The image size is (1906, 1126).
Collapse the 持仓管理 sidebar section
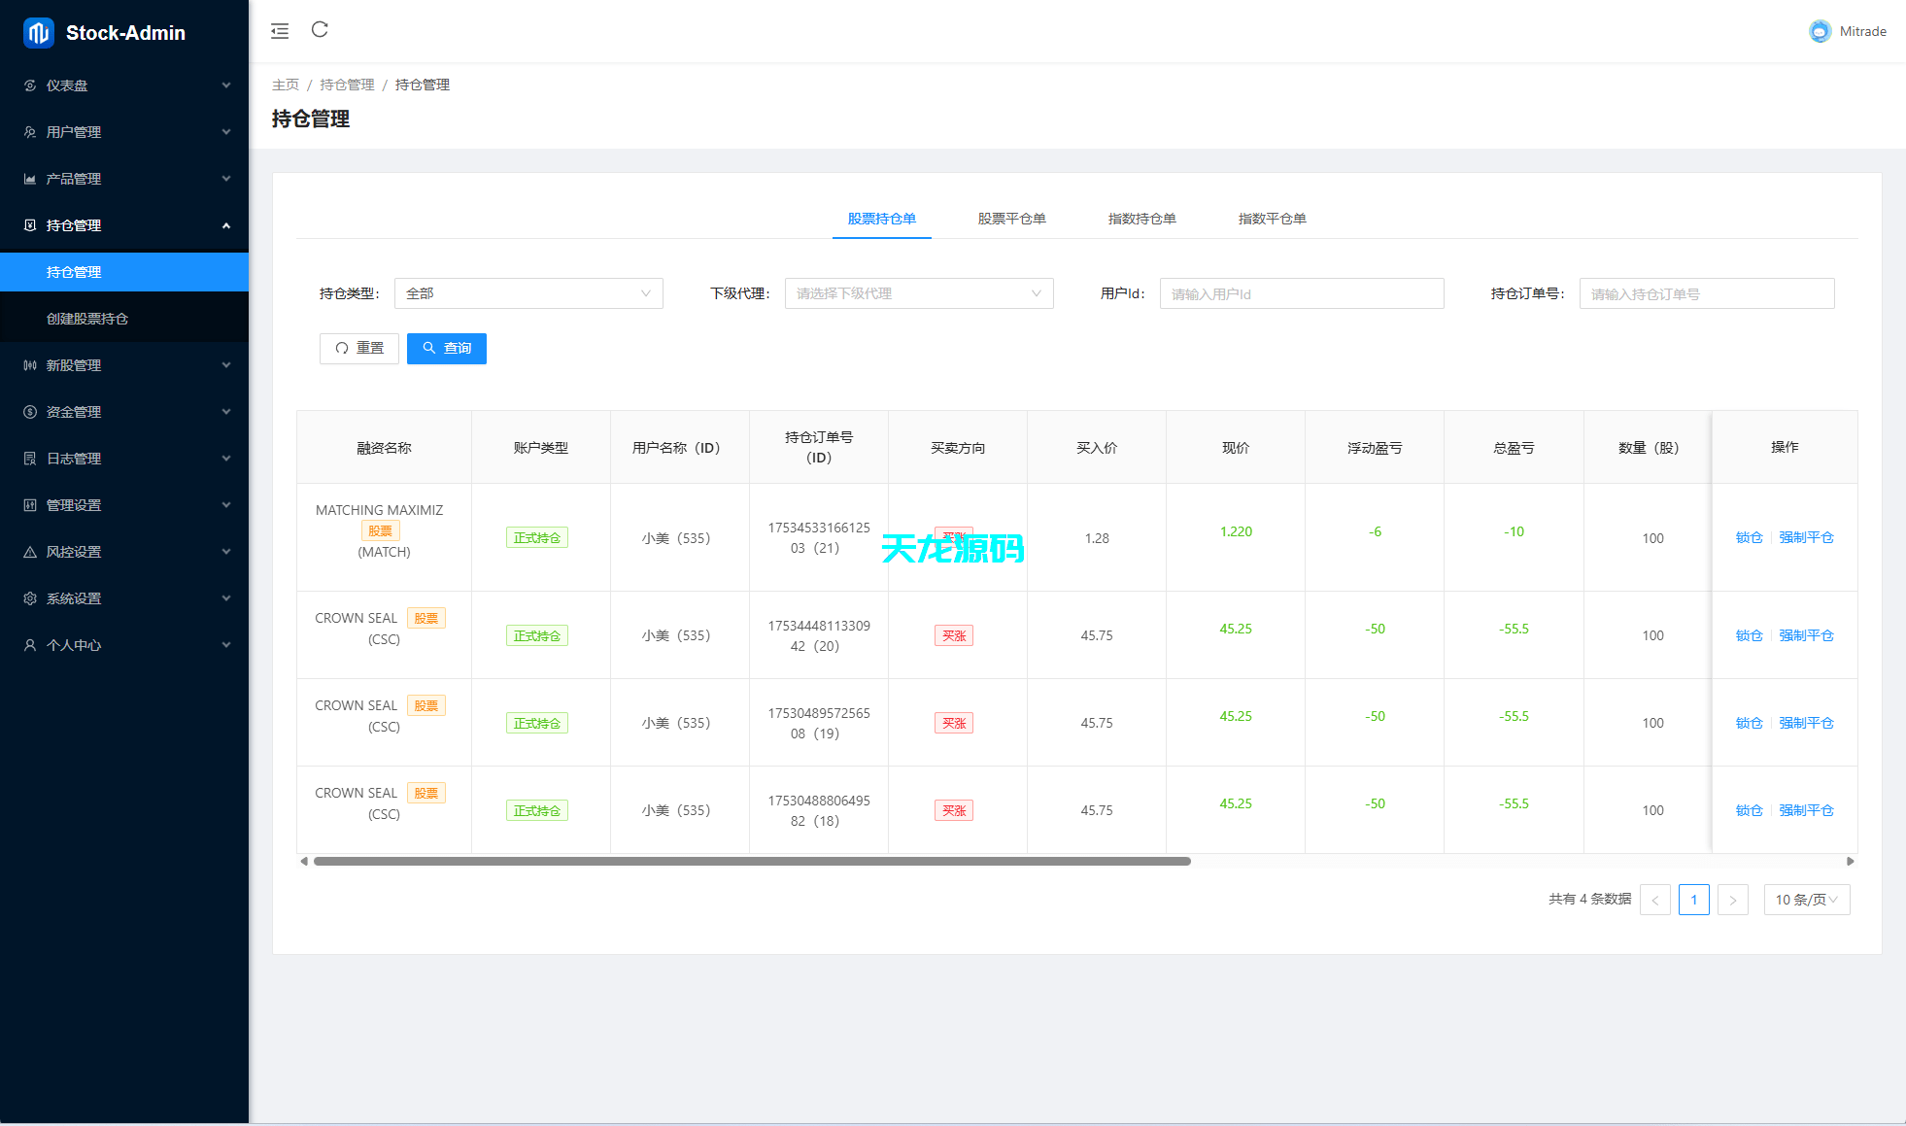[124, 225]
